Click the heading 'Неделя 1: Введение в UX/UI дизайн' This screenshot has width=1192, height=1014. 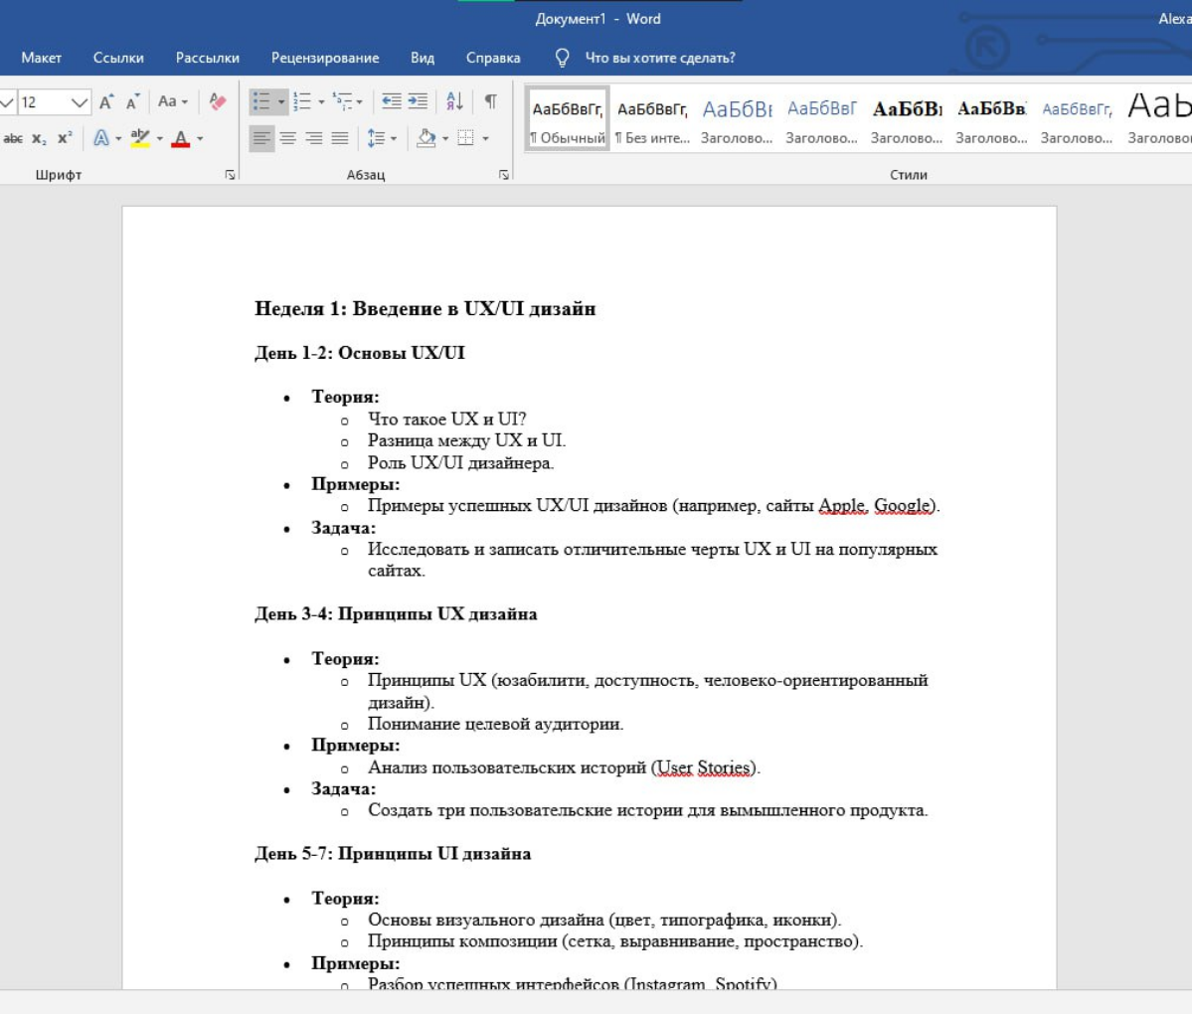[425, 308]
